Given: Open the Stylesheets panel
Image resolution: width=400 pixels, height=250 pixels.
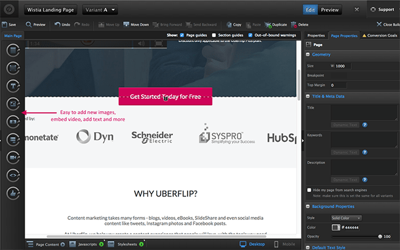Looking at the screenshot, I should 126,244.
